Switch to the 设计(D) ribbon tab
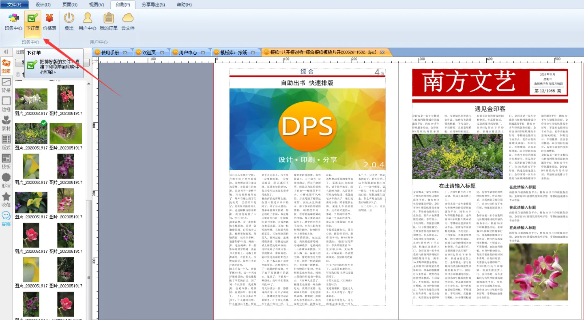This screenshot has width=584, height=320. tap(43, 4)
